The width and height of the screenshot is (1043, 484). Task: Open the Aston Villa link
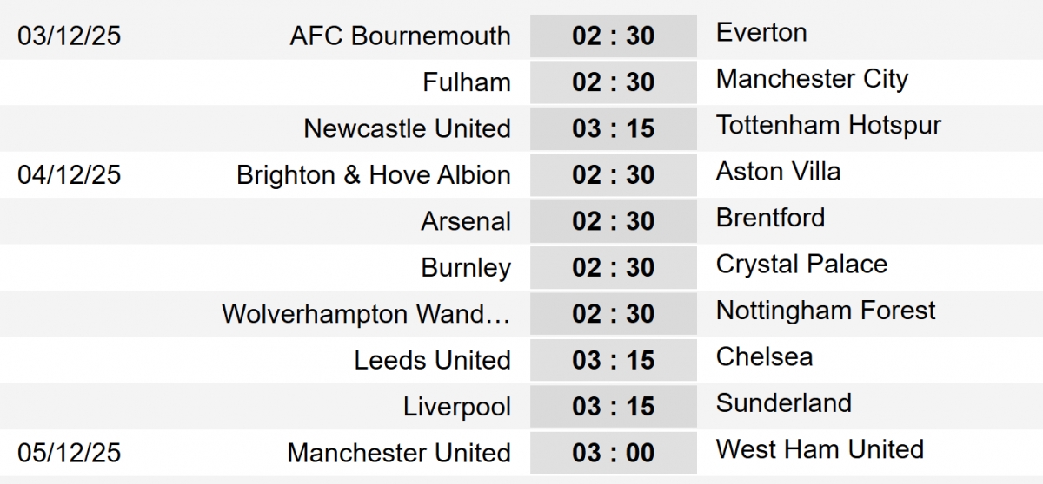(778, 172)
